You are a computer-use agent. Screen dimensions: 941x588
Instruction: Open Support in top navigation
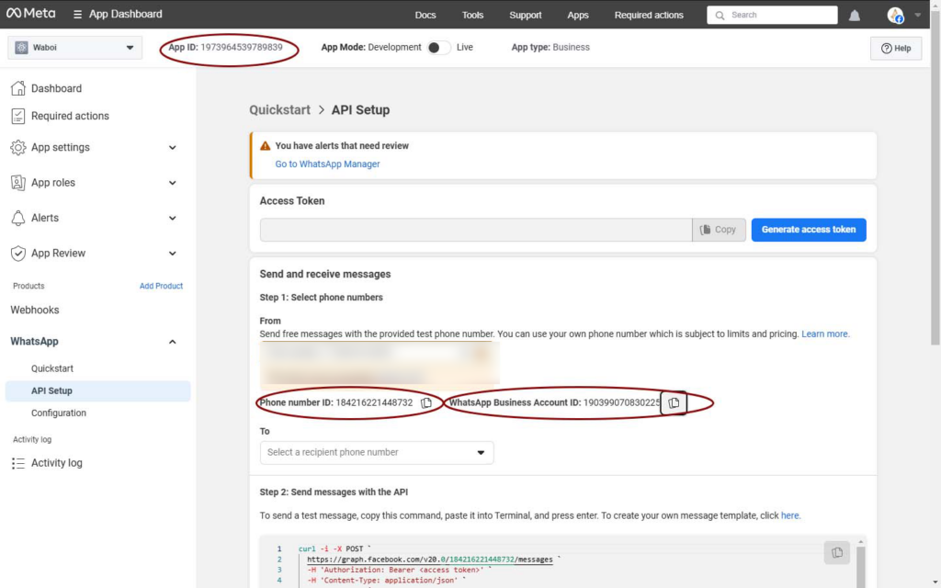tap(525, 15)
